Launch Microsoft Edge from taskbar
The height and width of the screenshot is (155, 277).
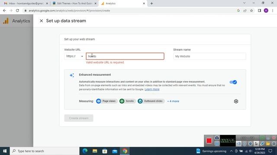click(85, 151)
